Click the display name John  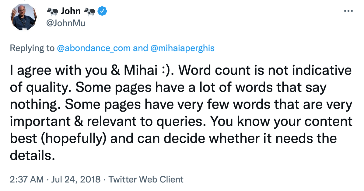[71, 11]
